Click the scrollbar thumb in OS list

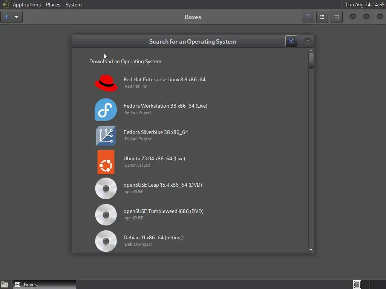(x=311, y=61)
